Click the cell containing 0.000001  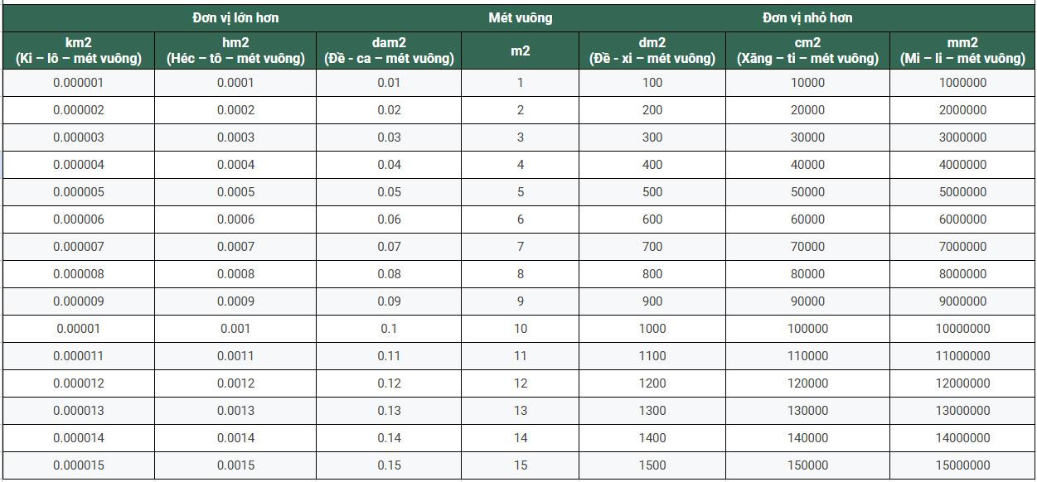[79, 83]
